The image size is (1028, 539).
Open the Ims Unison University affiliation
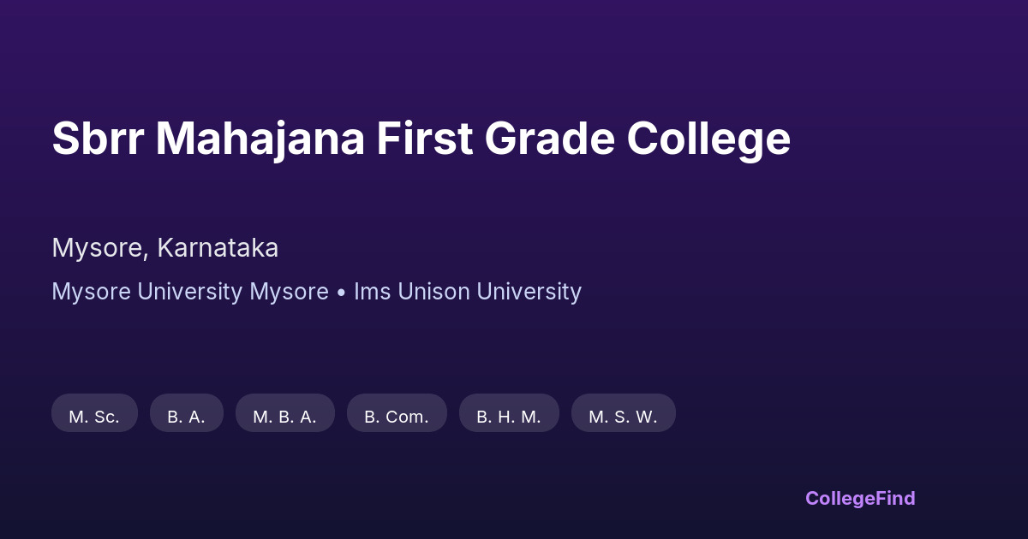coord(468,292)
